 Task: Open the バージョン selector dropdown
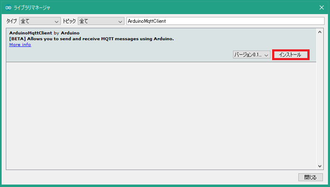tap(252, 55)
